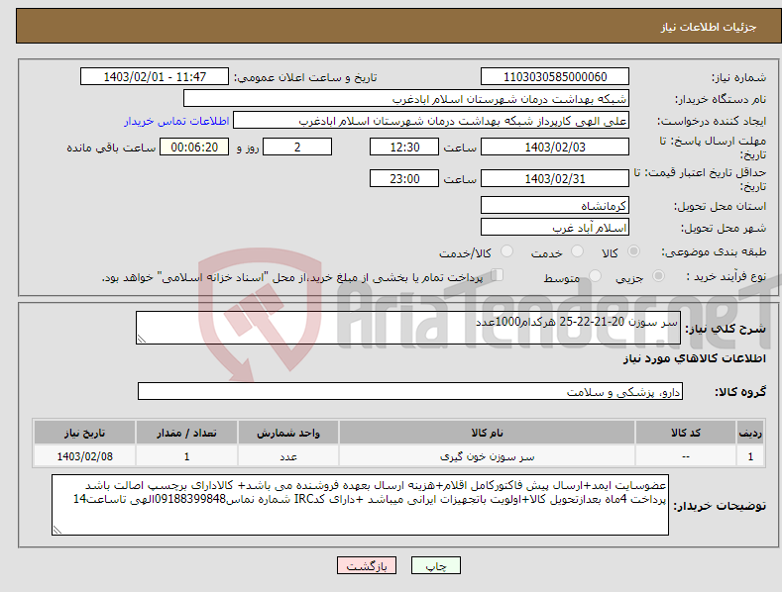782x592 pixels.
Task: Click the days remaining field showing 2
Action: point(297,147)
